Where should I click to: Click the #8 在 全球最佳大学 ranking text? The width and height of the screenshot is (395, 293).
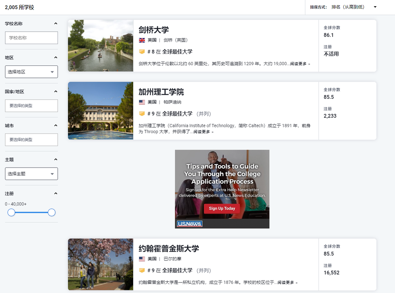click(170, 52)
